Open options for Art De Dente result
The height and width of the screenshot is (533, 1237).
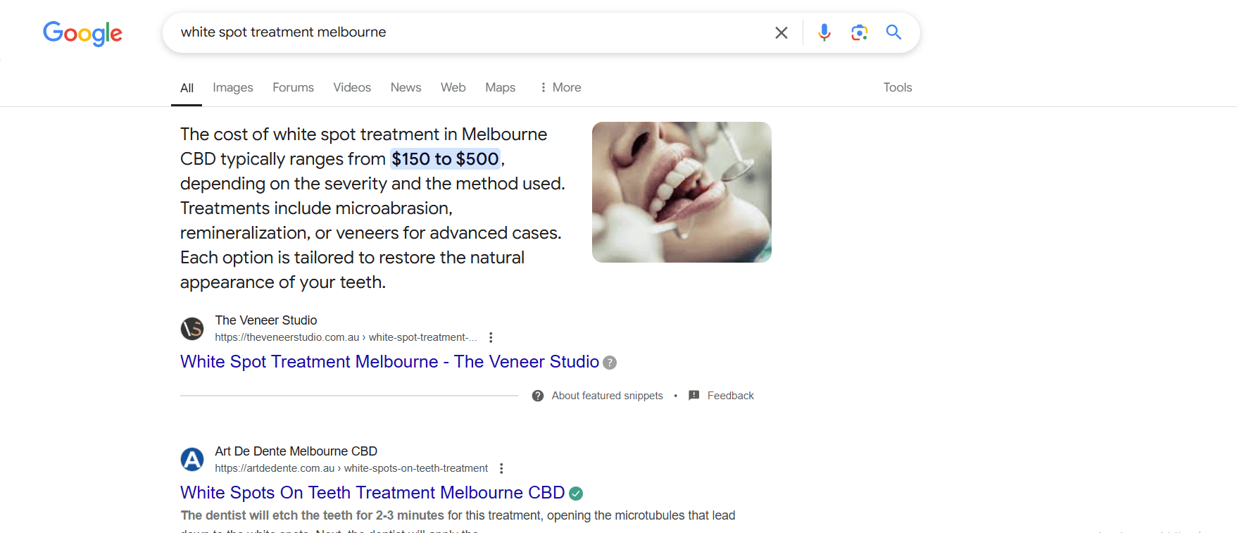(x=501, y=468)
